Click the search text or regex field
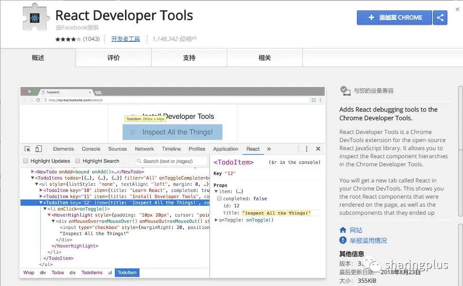 point(171,161)
